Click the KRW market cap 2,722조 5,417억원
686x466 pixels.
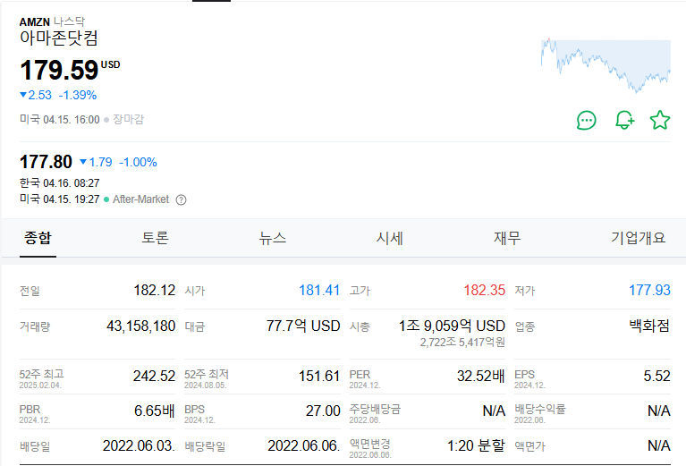462,343
